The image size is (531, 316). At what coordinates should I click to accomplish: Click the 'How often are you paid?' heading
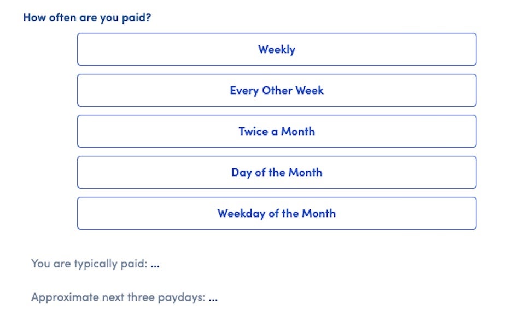point(87,17)
